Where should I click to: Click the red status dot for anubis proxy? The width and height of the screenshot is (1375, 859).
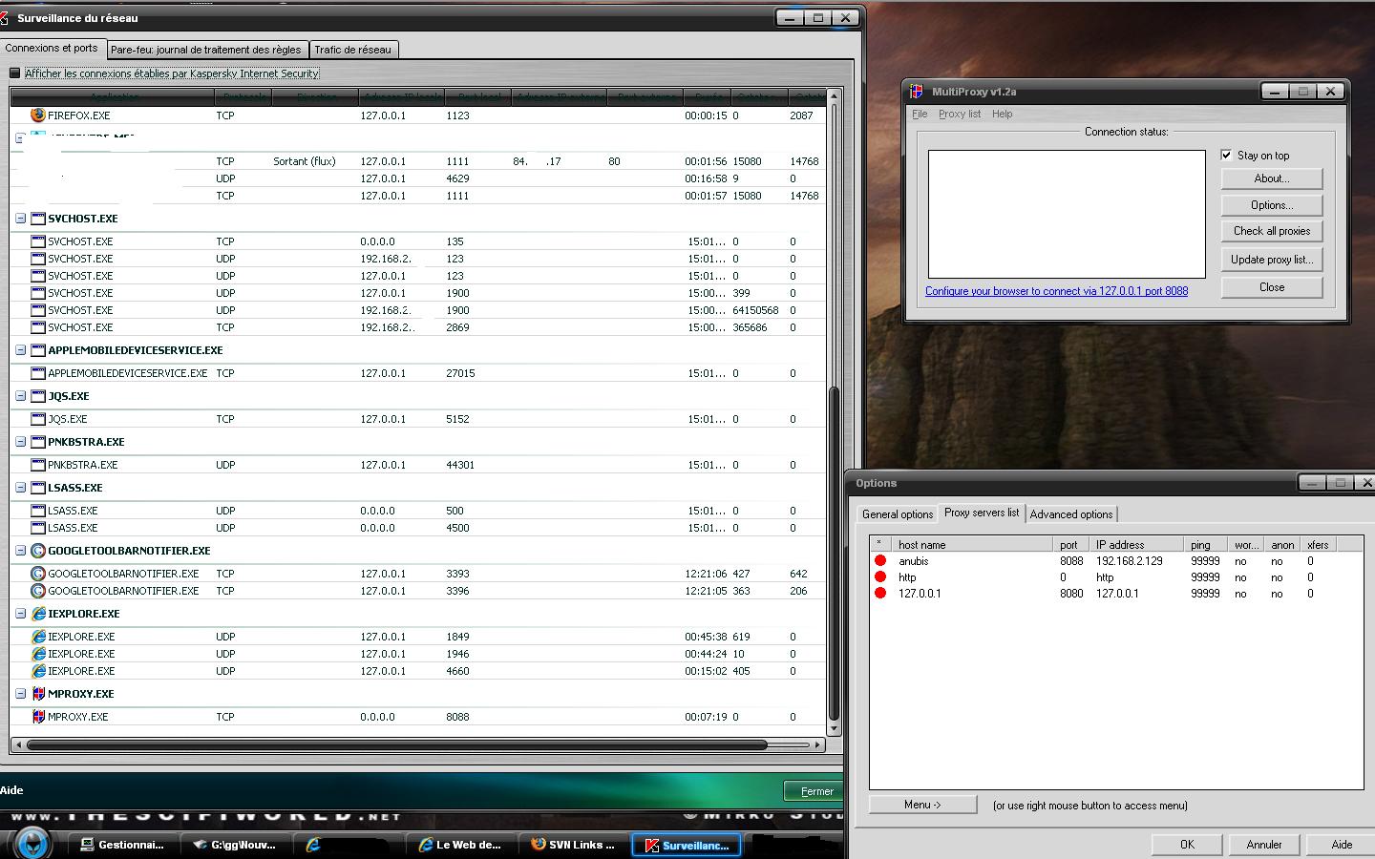pyautogui.click(x=880, y=561)
